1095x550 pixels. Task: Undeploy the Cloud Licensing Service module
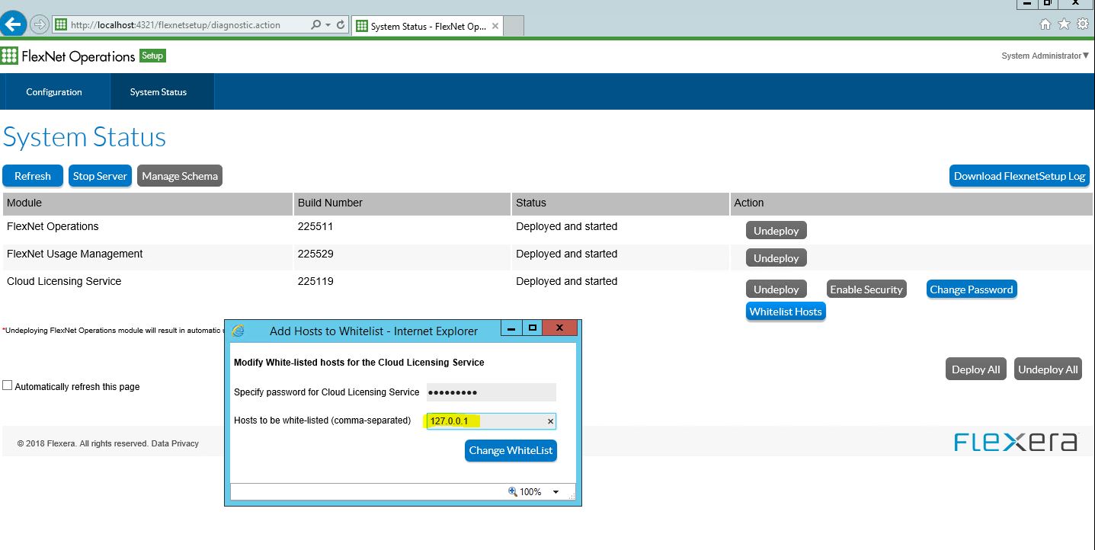point(776,289)
